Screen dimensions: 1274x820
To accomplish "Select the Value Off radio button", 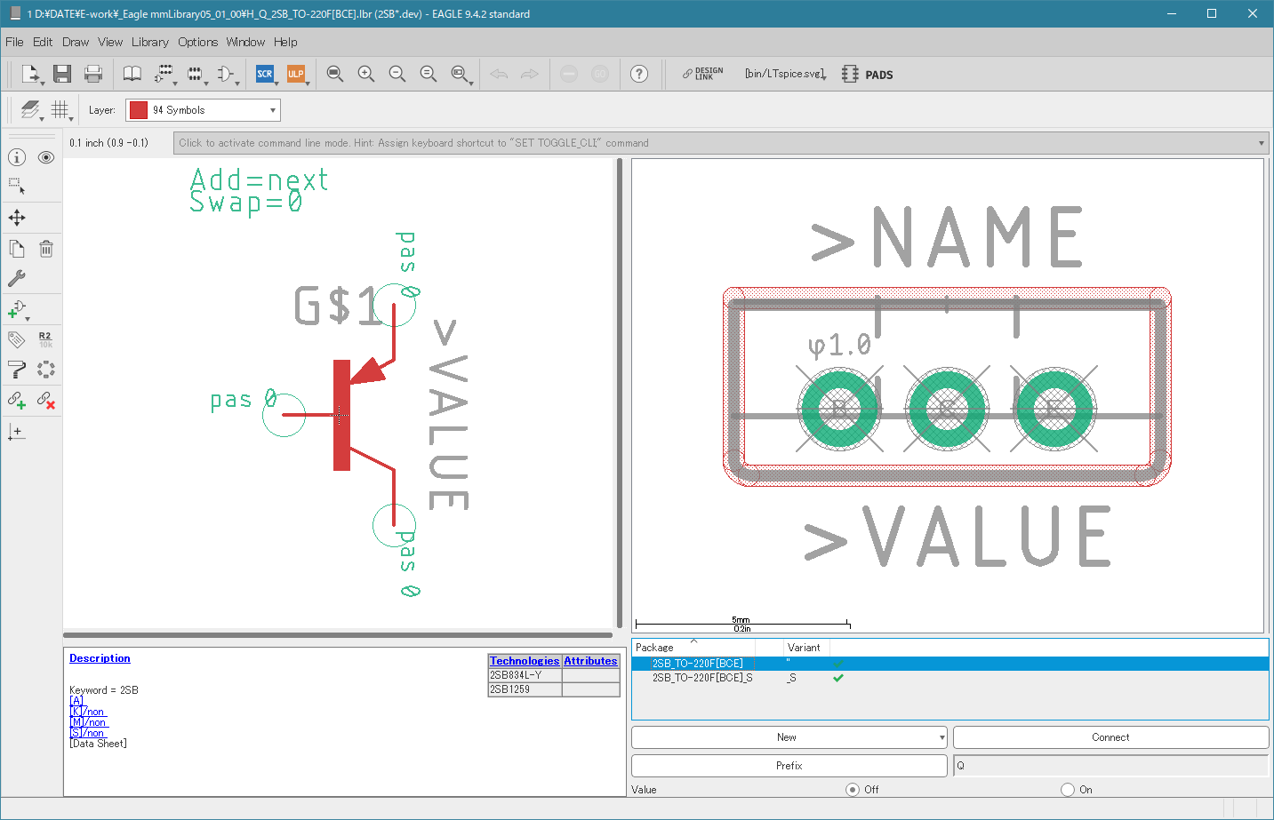I will 853,790.
